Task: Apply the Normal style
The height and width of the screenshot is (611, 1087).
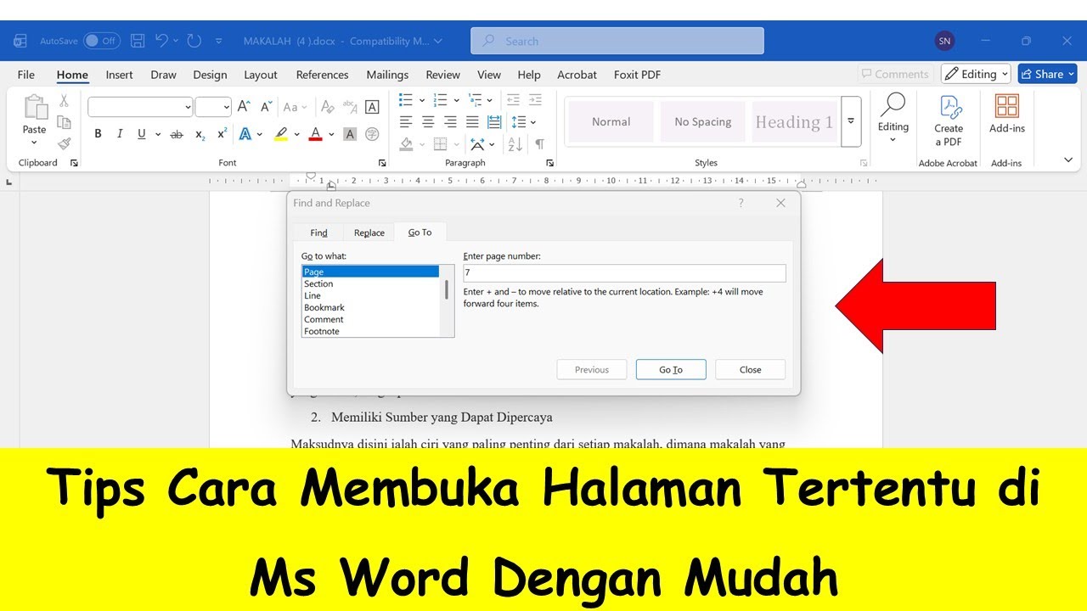Action: point(611,121)
